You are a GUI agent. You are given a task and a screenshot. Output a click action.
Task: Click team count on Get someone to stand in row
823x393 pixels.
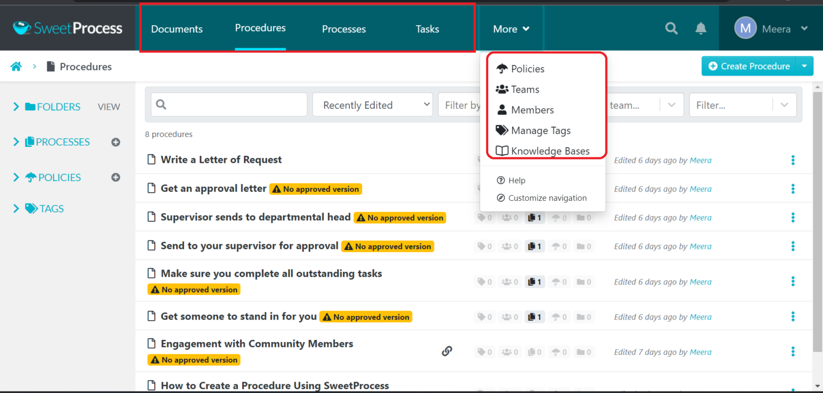(x=510, y=317)
